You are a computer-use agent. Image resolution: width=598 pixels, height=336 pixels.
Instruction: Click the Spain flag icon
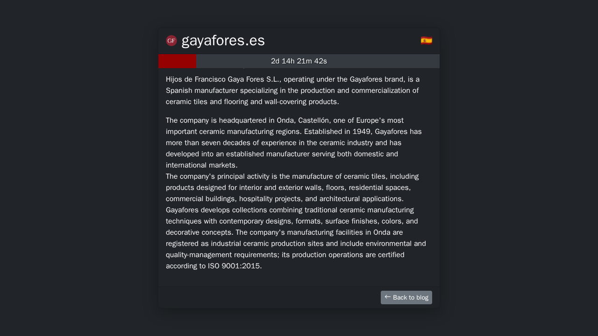click(426, 41)
